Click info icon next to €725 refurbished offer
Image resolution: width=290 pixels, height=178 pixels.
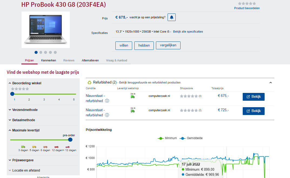click(107, 115)
